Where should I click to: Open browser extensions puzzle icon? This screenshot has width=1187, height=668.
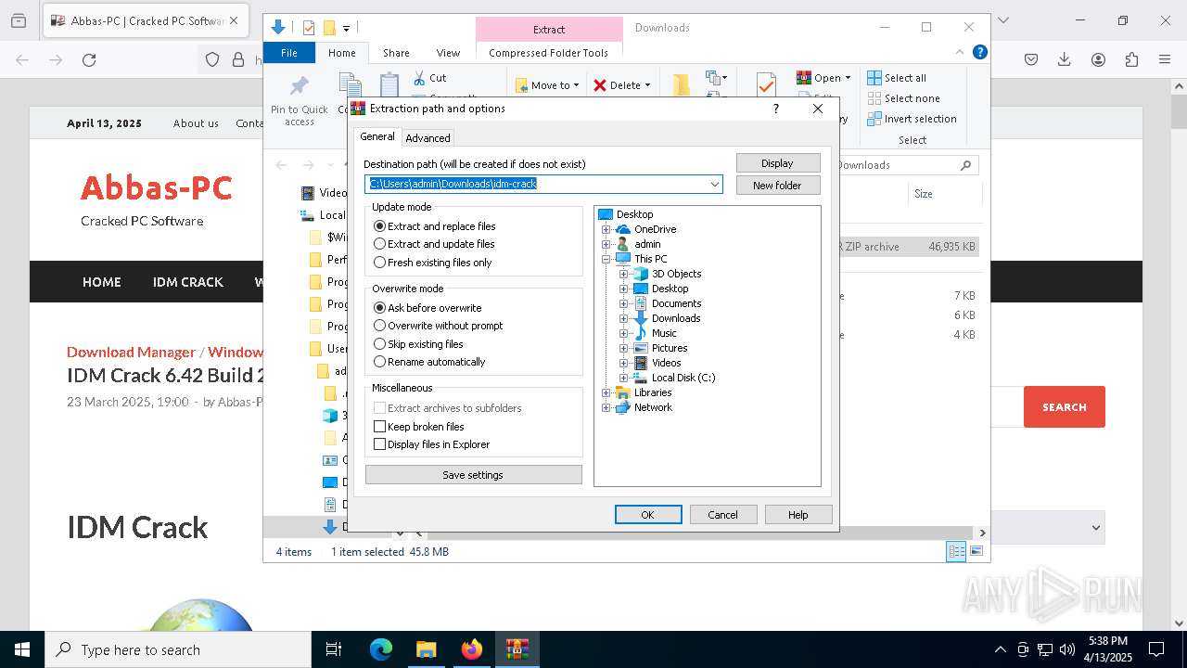(x=1131, y=60)
